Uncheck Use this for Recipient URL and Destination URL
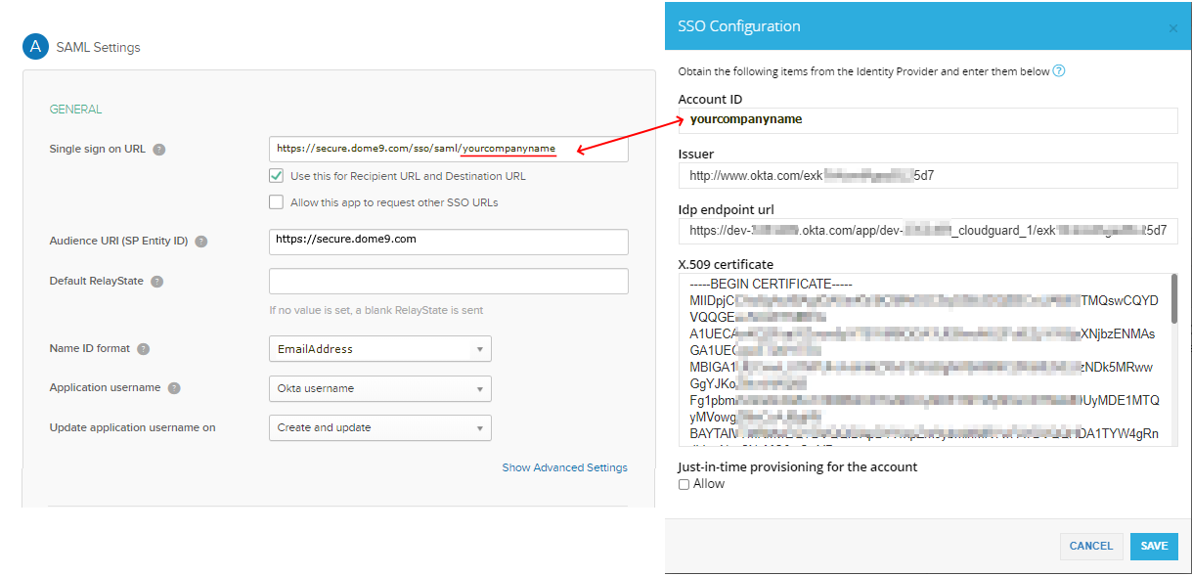Viewport: 1192px width, 576px height. coord(275,176)
